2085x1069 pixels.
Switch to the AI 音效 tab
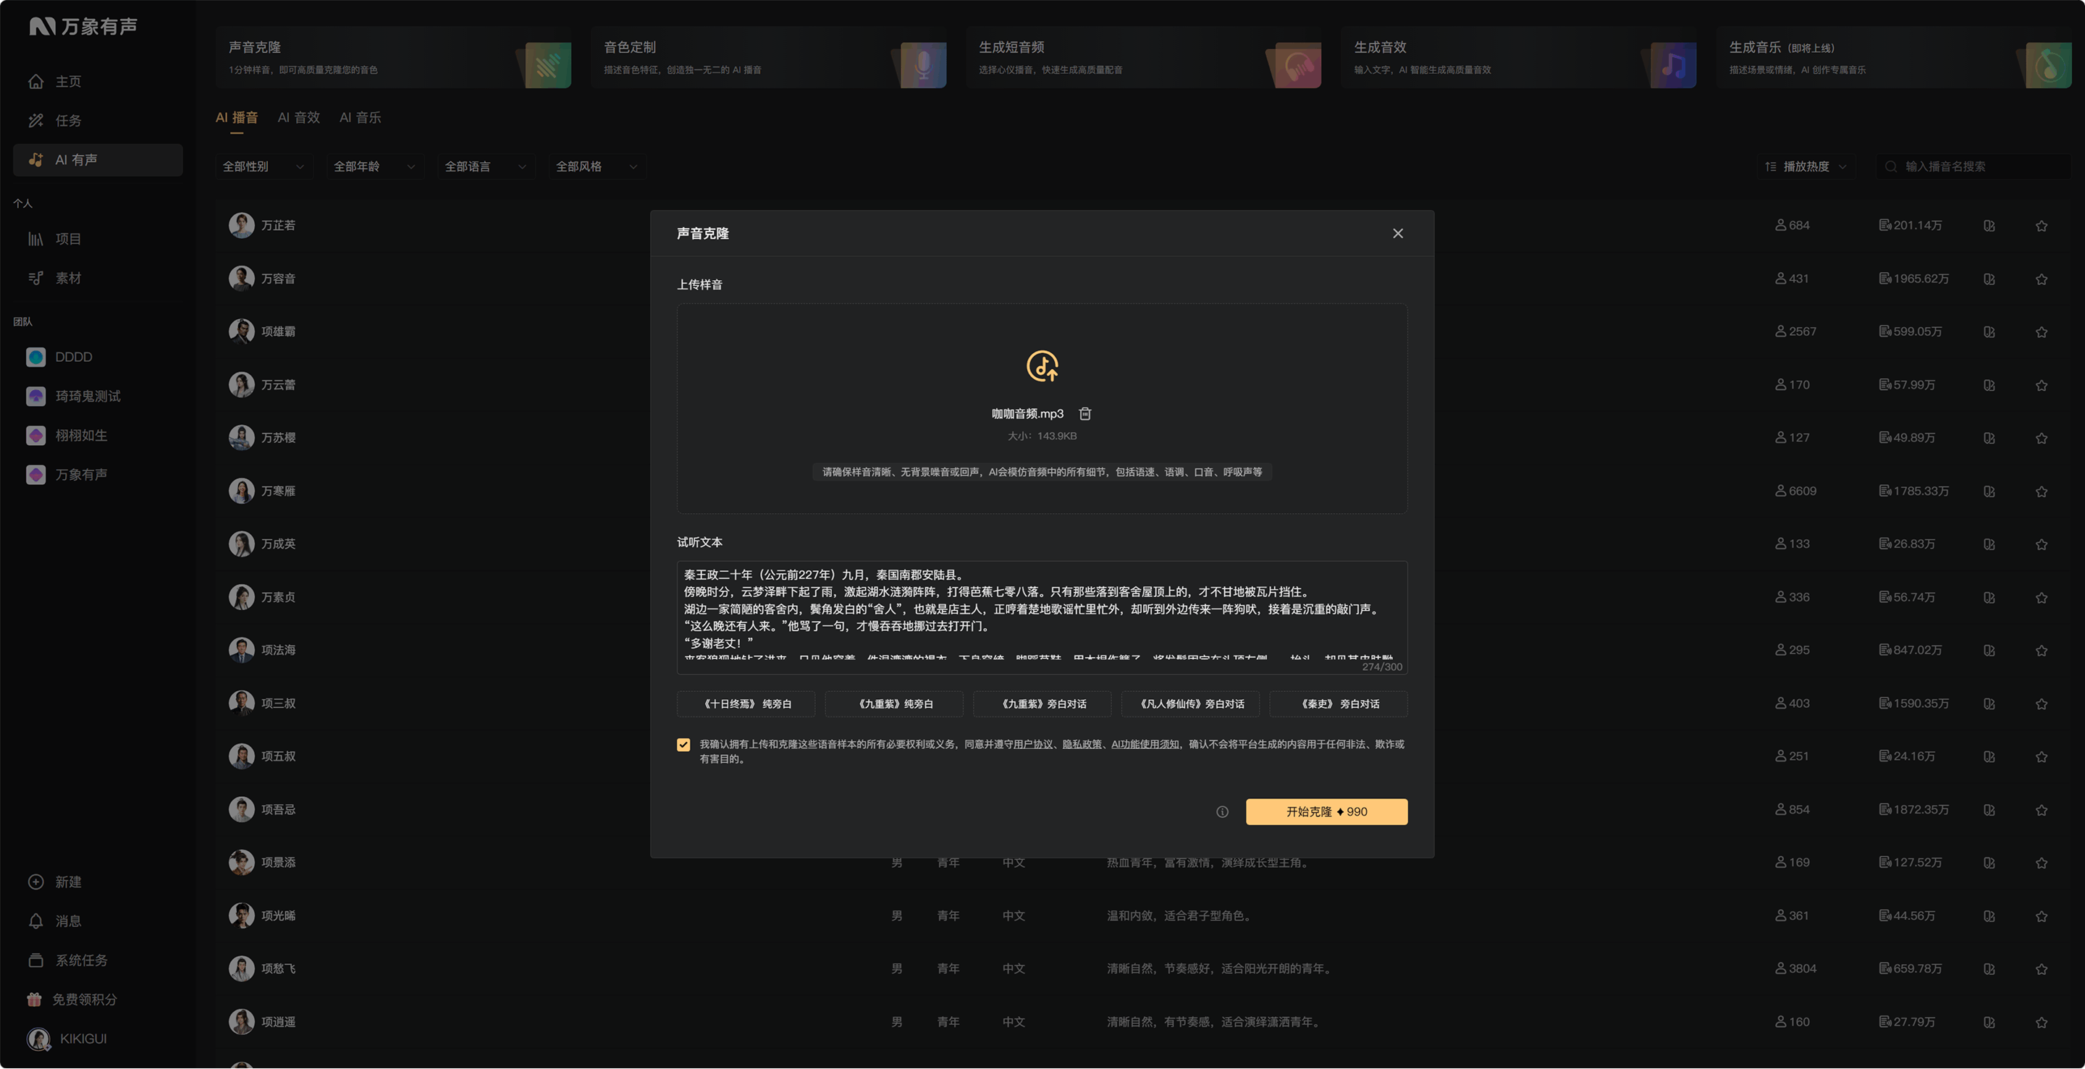tap(299, 117)
